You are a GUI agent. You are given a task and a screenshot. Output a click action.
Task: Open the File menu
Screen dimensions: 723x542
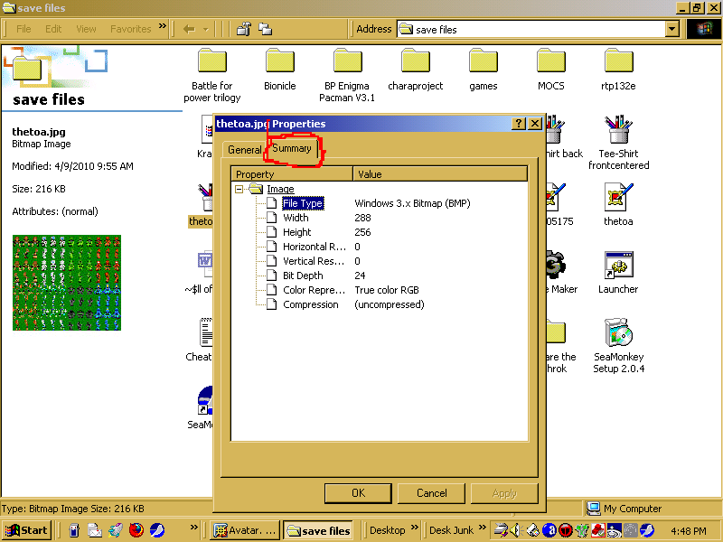coord(23,29)
